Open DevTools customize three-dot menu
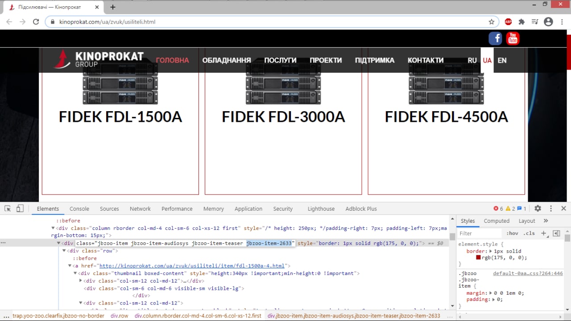This screenshot has width=571, height=321. pos(551,208)
